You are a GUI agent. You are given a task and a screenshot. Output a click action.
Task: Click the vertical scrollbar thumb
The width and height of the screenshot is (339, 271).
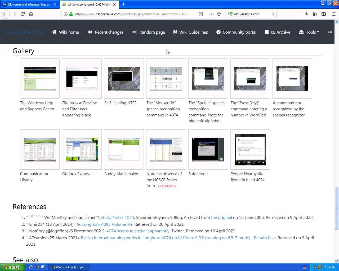[337, 208]
